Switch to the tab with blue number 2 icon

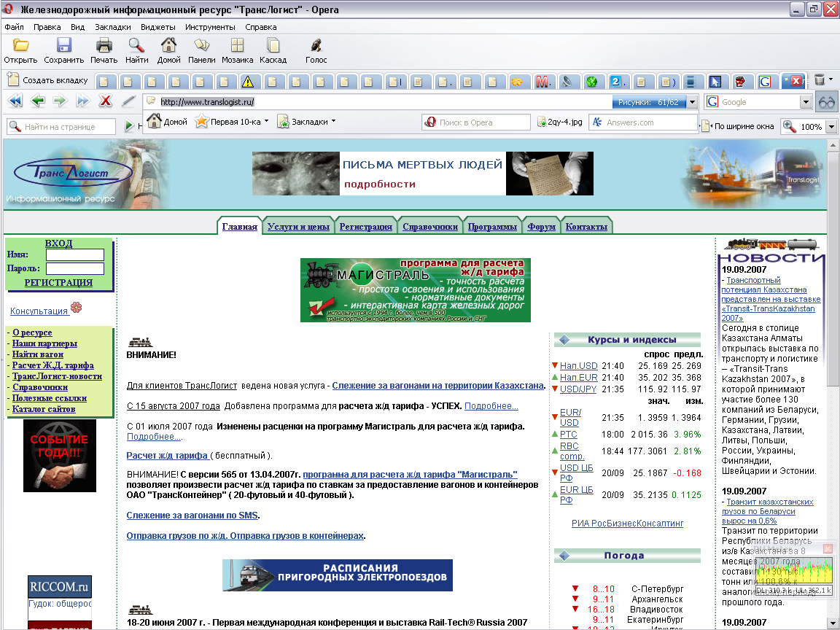point(616,82)
